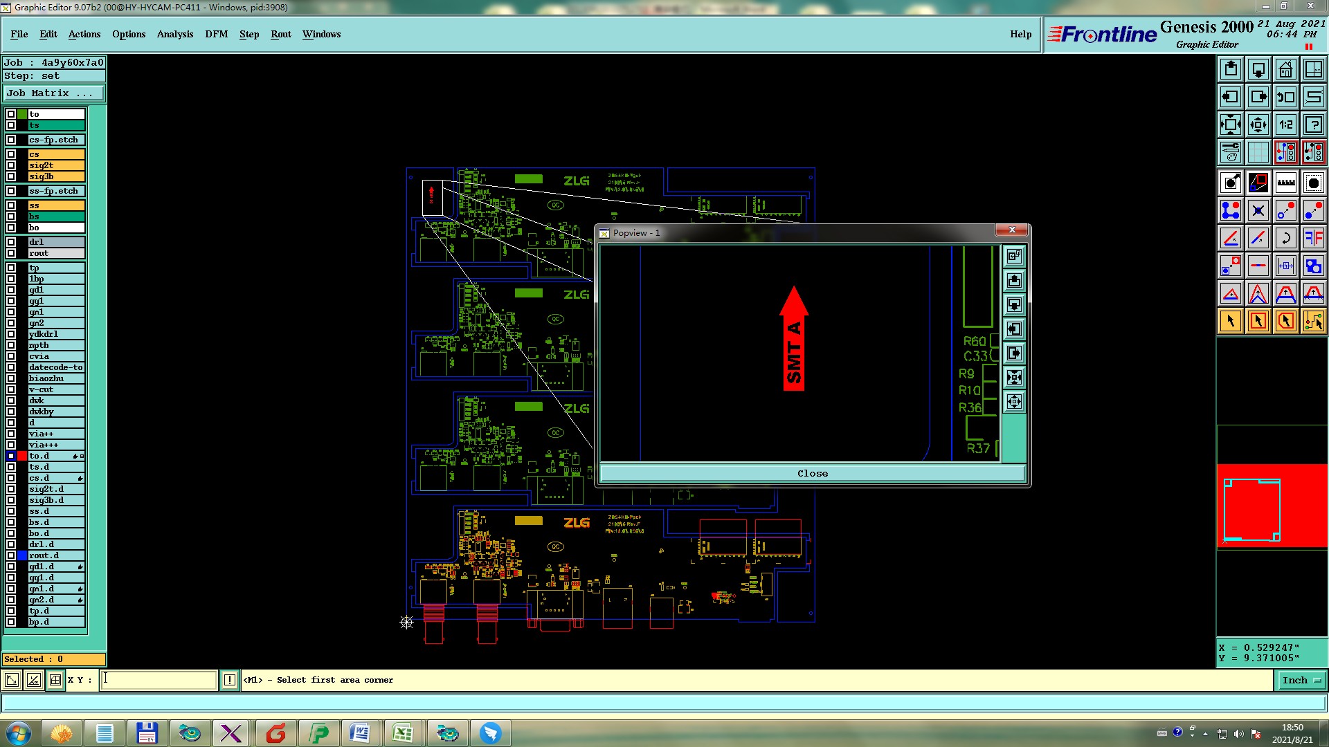Click the Close button in Popview
The width and height of the screenshot is (1329, 747).
point(812,474)
